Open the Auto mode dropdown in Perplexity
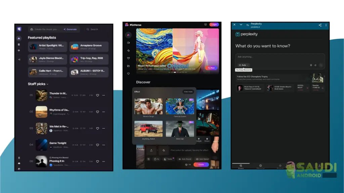 click(x=243, y=65)
